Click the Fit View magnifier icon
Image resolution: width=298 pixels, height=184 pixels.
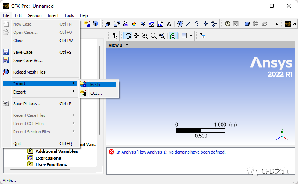[162, 35]
